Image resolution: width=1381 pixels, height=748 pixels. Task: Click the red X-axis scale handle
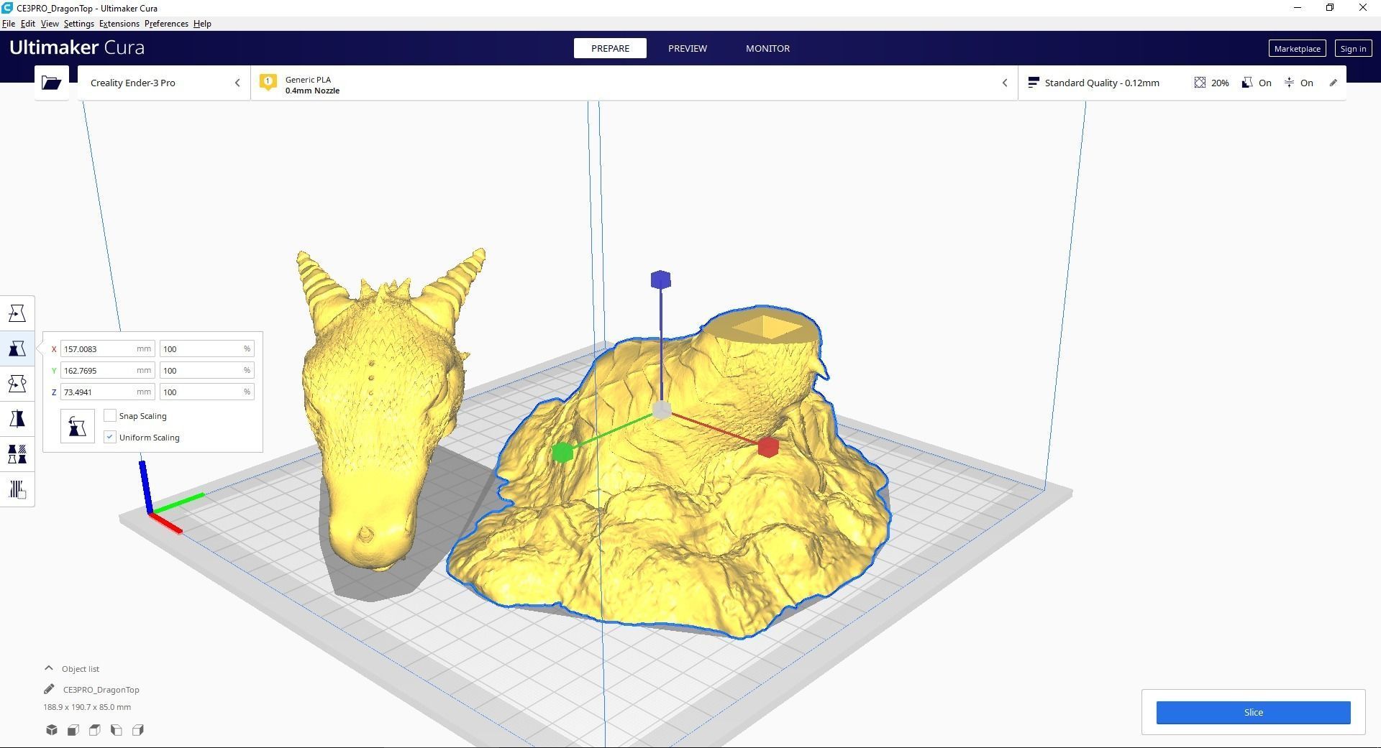768,447
